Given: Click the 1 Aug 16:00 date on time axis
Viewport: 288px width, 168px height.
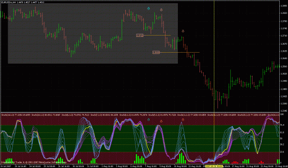Looking at the screenshot, I should (x=107, y=166).
